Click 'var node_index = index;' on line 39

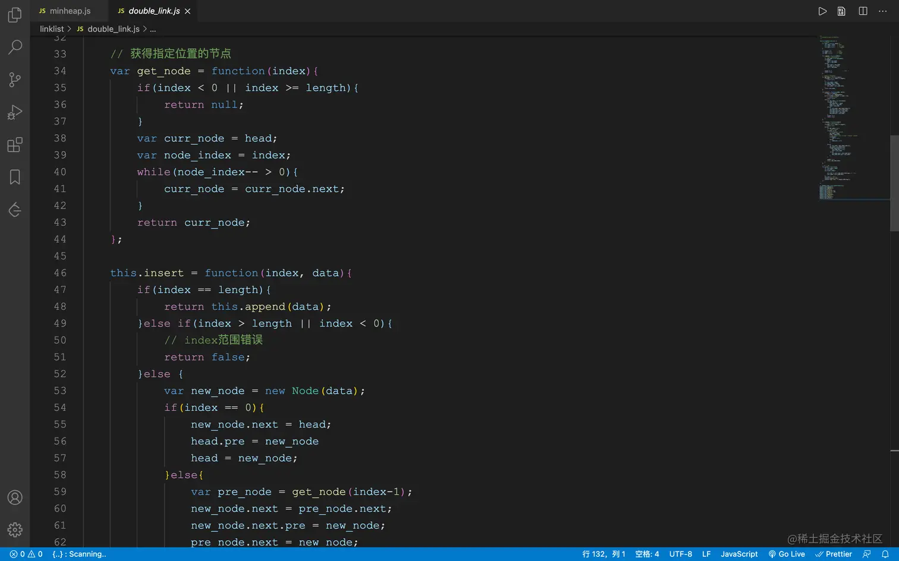click(214, 155)
